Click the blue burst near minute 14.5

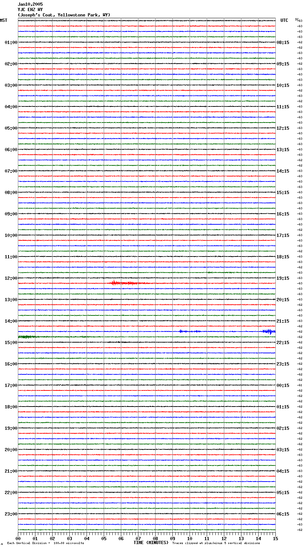269,332
